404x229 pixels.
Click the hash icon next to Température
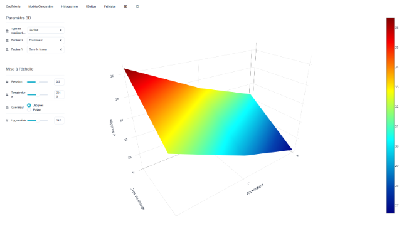pos(8,94)
